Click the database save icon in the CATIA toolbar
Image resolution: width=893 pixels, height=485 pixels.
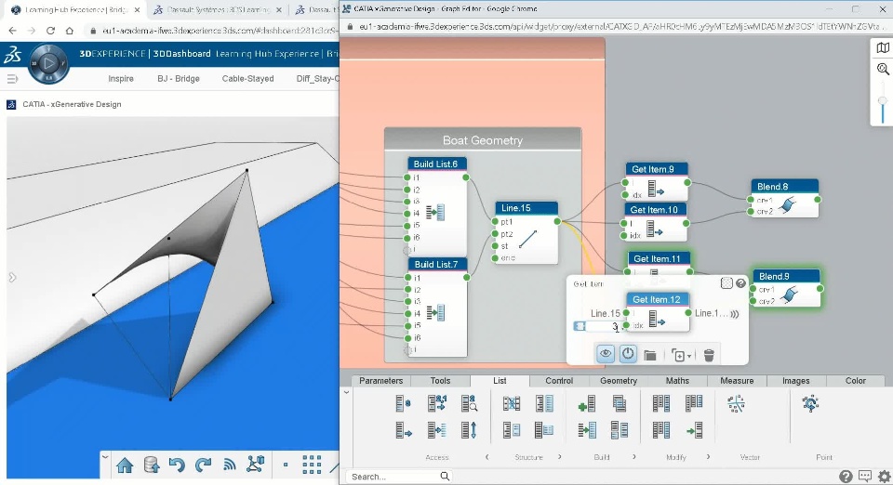point(152,465)
